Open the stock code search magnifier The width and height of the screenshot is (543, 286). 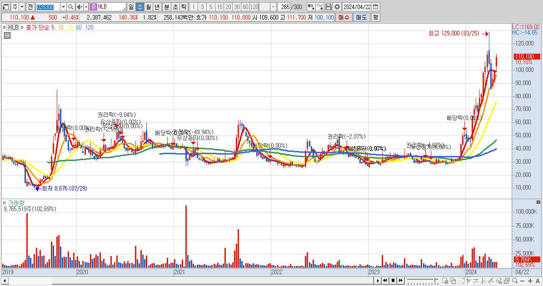70,7
